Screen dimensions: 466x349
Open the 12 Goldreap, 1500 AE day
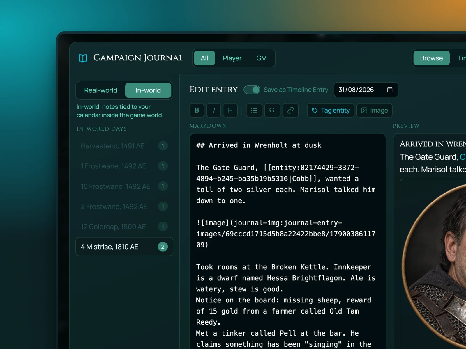point(124,227)
